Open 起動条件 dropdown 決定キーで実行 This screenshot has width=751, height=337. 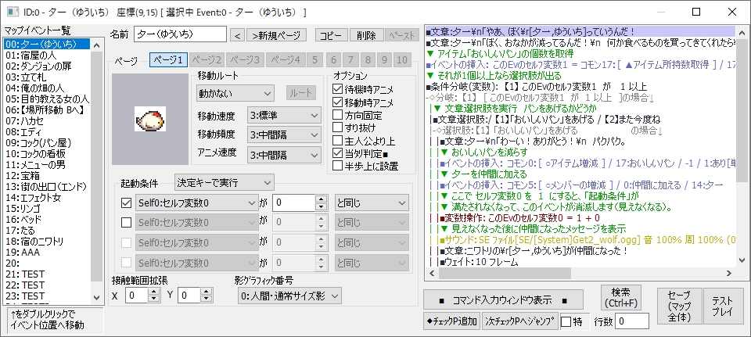(225, 182)
